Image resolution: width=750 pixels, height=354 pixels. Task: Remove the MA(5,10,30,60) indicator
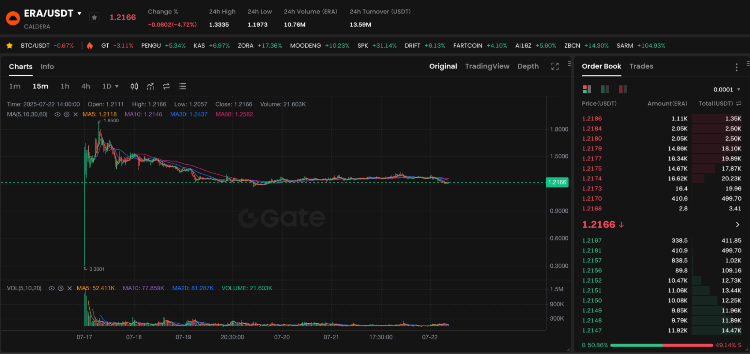[75, 114]
